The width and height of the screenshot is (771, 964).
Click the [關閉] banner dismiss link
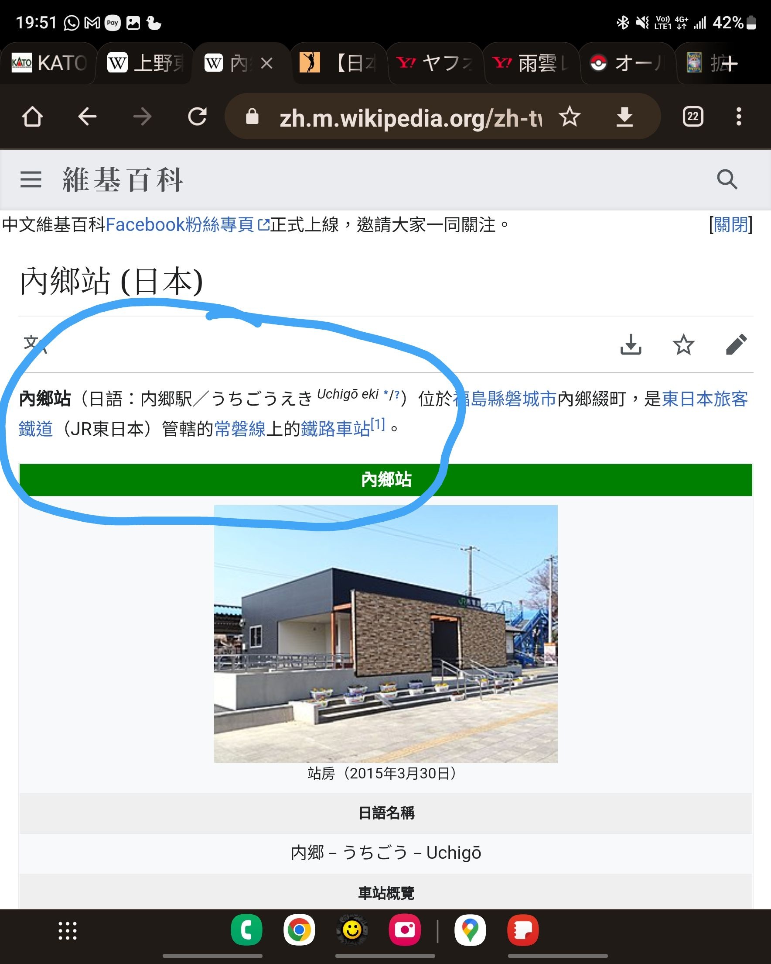pos(730,224)
